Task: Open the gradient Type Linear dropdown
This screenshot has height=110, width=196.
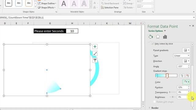Action: pos(182,56)
